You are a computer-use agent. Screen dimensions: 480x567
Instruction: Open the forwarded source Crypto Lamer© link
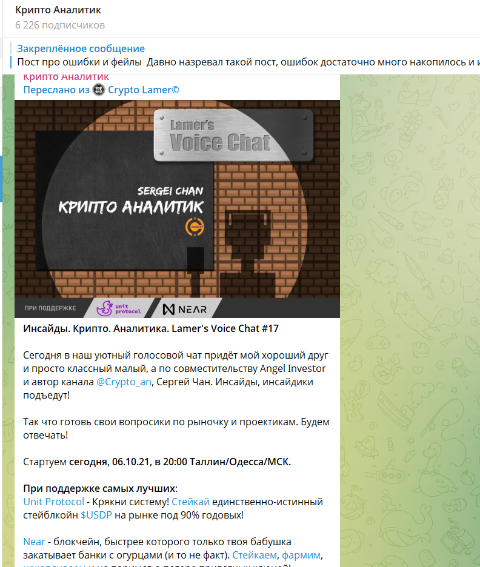pos(144,90)
